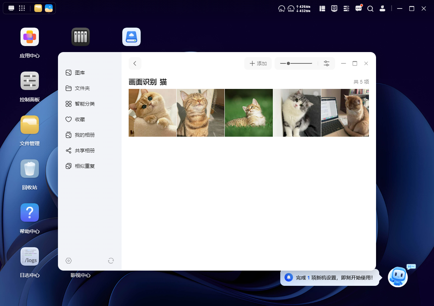434x306 pixels.
Task: Open the app grid launcher icon
Action: coord(22,8)
